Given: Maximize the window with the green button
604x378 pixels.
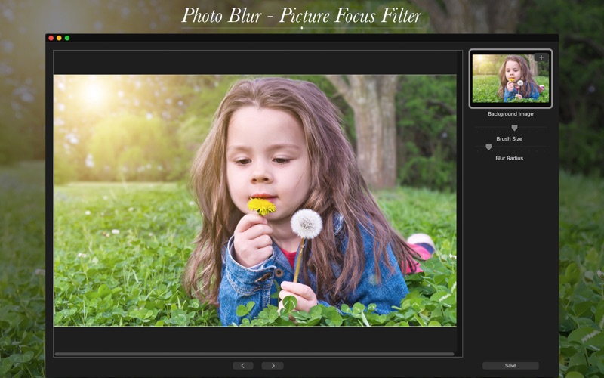Looking at the screenshot, I should point(67,38).
